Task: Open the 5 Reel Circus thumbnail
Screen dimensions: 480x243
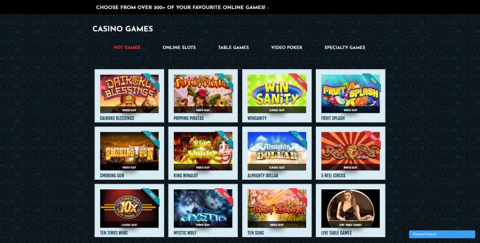Action: pos(350,151)
